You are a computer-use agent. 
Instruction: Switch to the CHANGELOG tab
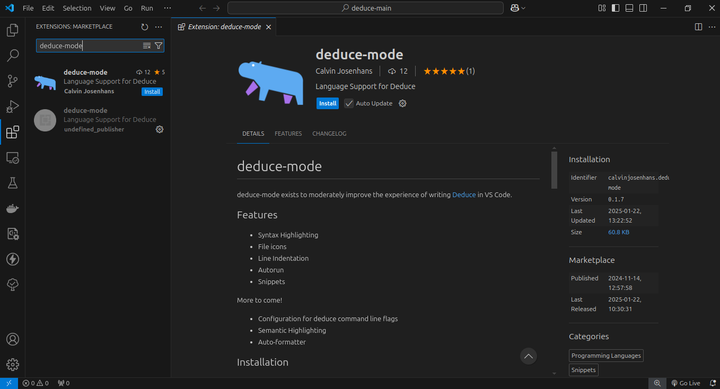click(329, 134)
